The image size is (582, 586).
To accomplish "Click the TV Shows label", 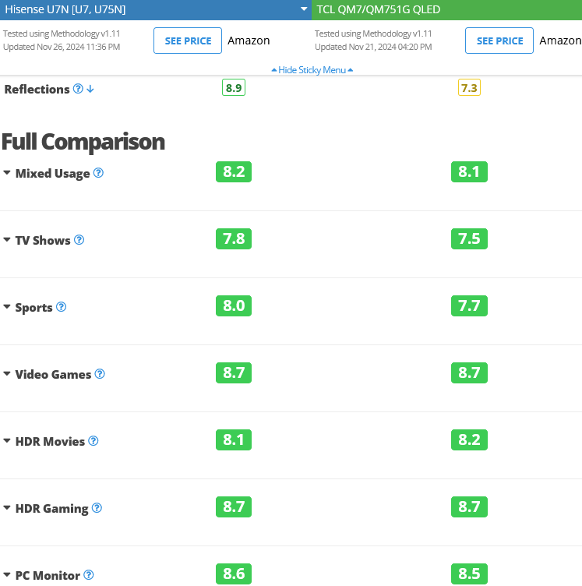I will coord(43,240).
